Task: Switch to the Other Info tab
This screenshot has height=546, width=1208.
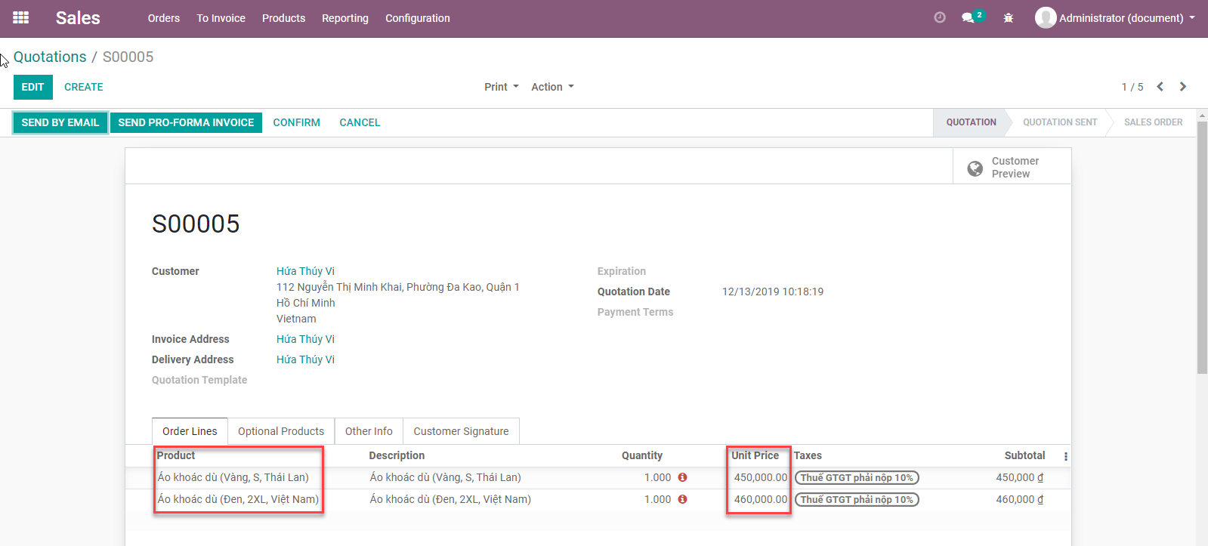Action: tap(369, 431)
